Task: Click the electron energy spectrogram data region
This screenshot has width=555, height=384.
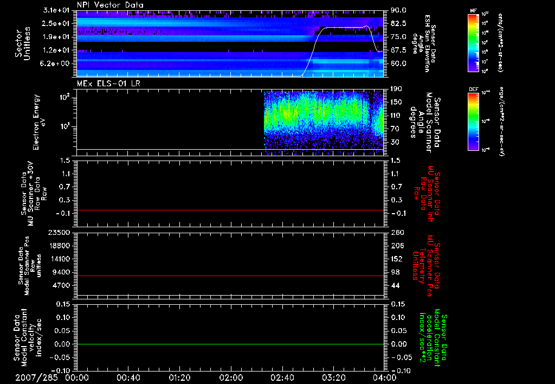Action: click(324, 122)
